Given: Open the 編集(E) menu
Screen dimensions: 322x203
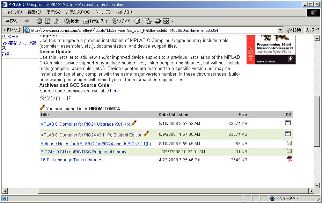Looking at the screenshot, I should [34, 12].
